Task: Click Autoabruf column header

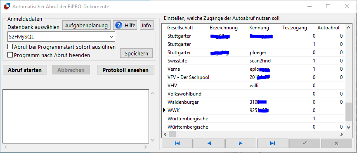Action: pos(328,28)
